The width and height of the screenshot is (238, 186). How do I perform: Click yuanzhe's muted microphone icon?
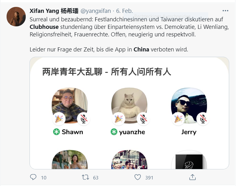coord(143,119)
